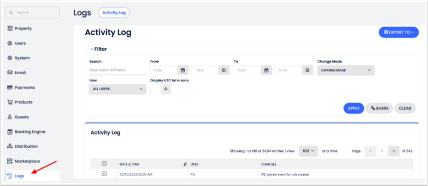
Task: Click the Payments card icon
Action: click(10, 87)
